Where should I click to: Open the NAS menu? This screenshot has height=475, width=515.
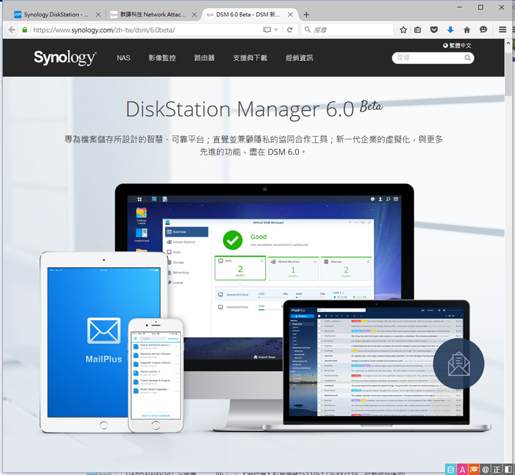click(x=124, y=58)
